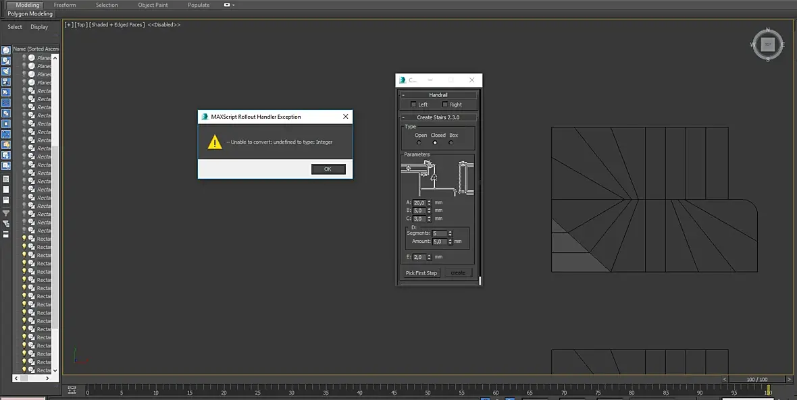Enable the Left handrail checkbox
The image size is (797, 400).
click(x=413, y=105)
